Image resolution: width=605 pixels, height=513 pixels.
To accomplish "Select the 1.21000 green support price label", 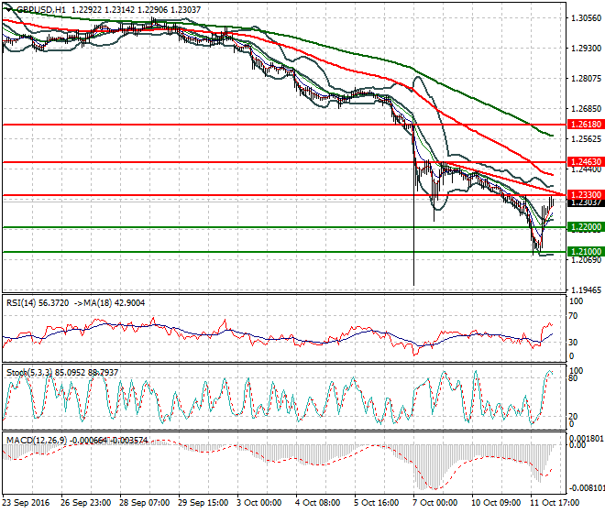I will click(x=586, y=252).
